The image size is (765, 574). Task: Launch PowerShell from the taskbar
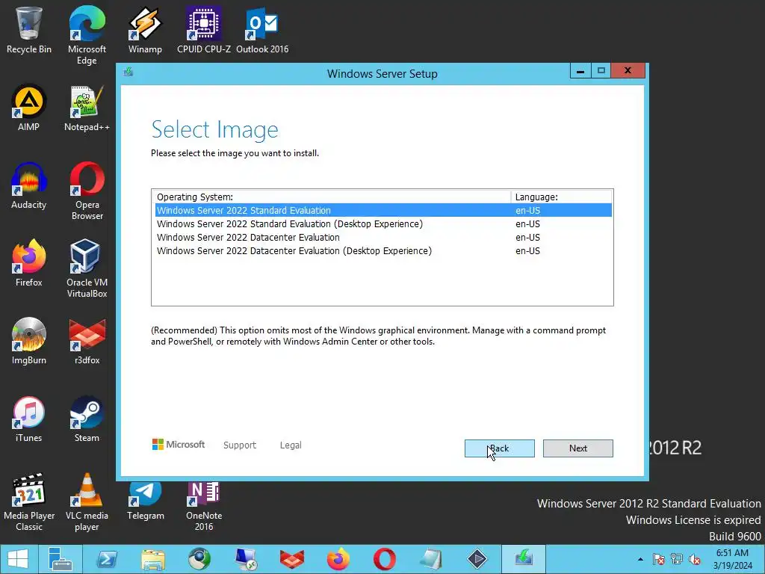pyautogui.click(x=106, y=559)
